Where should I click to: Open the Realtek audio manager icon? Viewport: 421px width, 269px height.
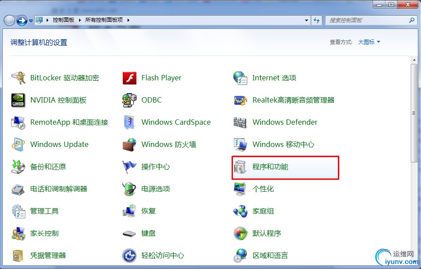point(241,100)
